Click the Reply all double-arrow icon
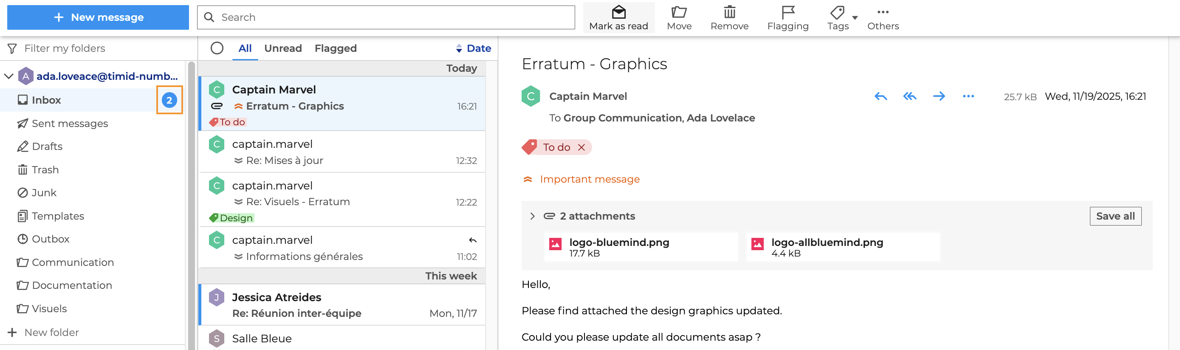The height and width of the screenshot is (350, 1180). [909, 96]
